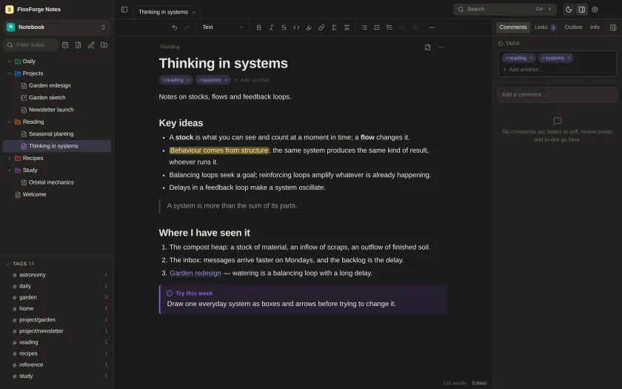Insert a bulleted list
Screen dimensions: 622x389
(x=364, y=27)
